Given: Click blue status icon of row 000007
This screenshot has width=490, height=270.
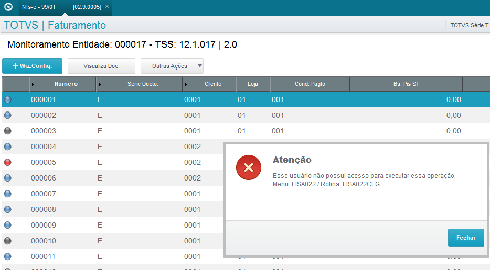Looking at the screenshot, I should pyautogui.click(x=7, y=194).
